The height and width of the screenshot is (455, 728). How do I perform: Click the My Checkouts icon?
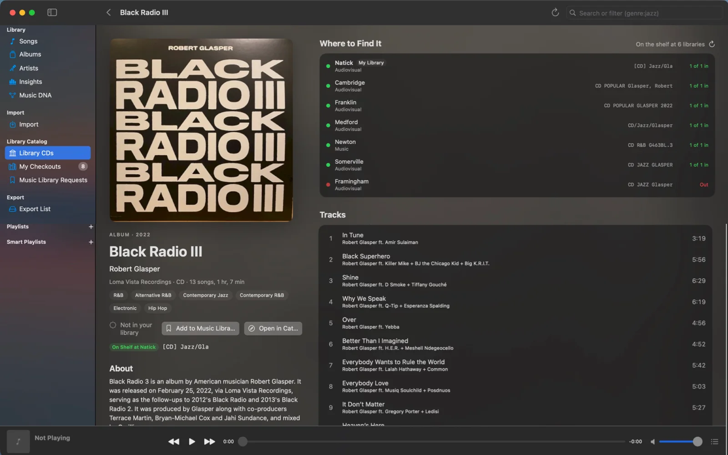coord(13,167)
